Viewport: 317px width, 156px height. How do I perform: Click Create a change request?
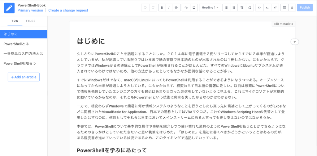68,10
